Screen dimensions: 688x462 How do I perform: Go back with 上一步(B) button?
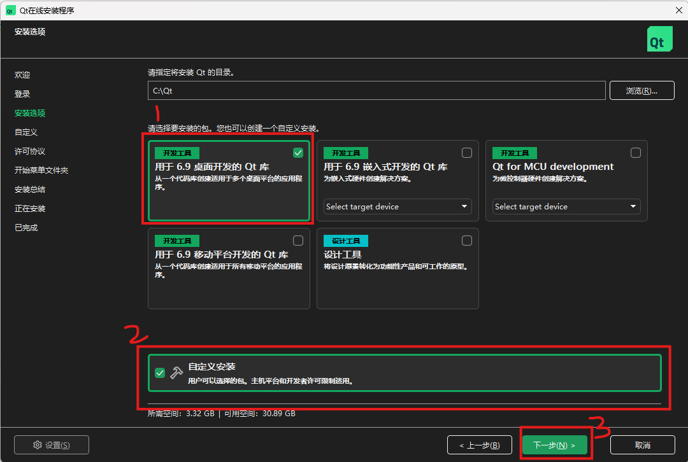[x=480, y=445]
